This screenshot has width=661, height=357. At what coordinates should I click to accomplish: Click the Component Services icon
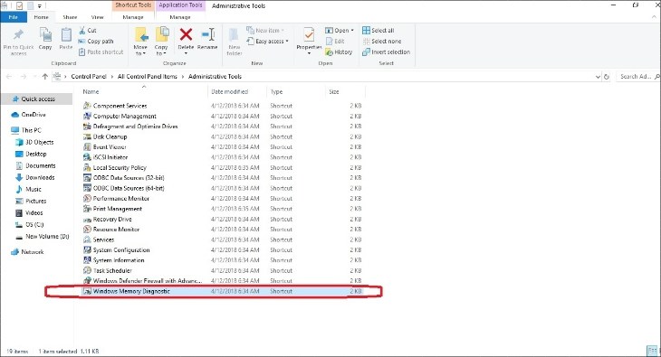[x=87, y=106]
